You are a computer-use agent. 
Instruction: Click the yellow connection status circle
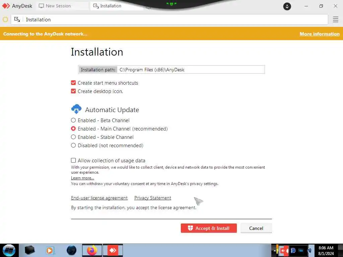[5, 19]
